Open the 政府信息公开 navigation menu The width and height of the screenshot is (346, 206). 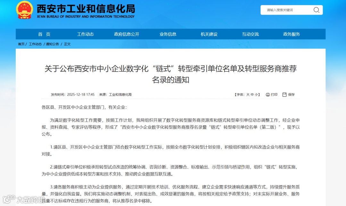(127, 34)
